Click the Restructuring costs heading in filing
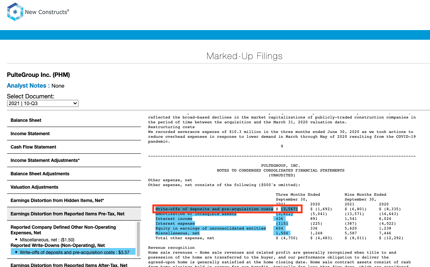 171,127
